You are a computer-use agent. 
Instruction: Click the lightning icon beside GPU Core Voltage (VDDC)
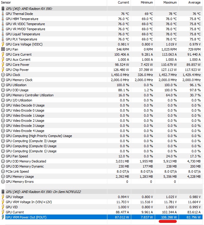tap(3, 44)
